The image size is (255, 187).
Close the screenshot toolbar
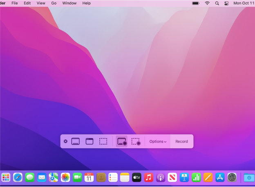(x=65, y=141)
